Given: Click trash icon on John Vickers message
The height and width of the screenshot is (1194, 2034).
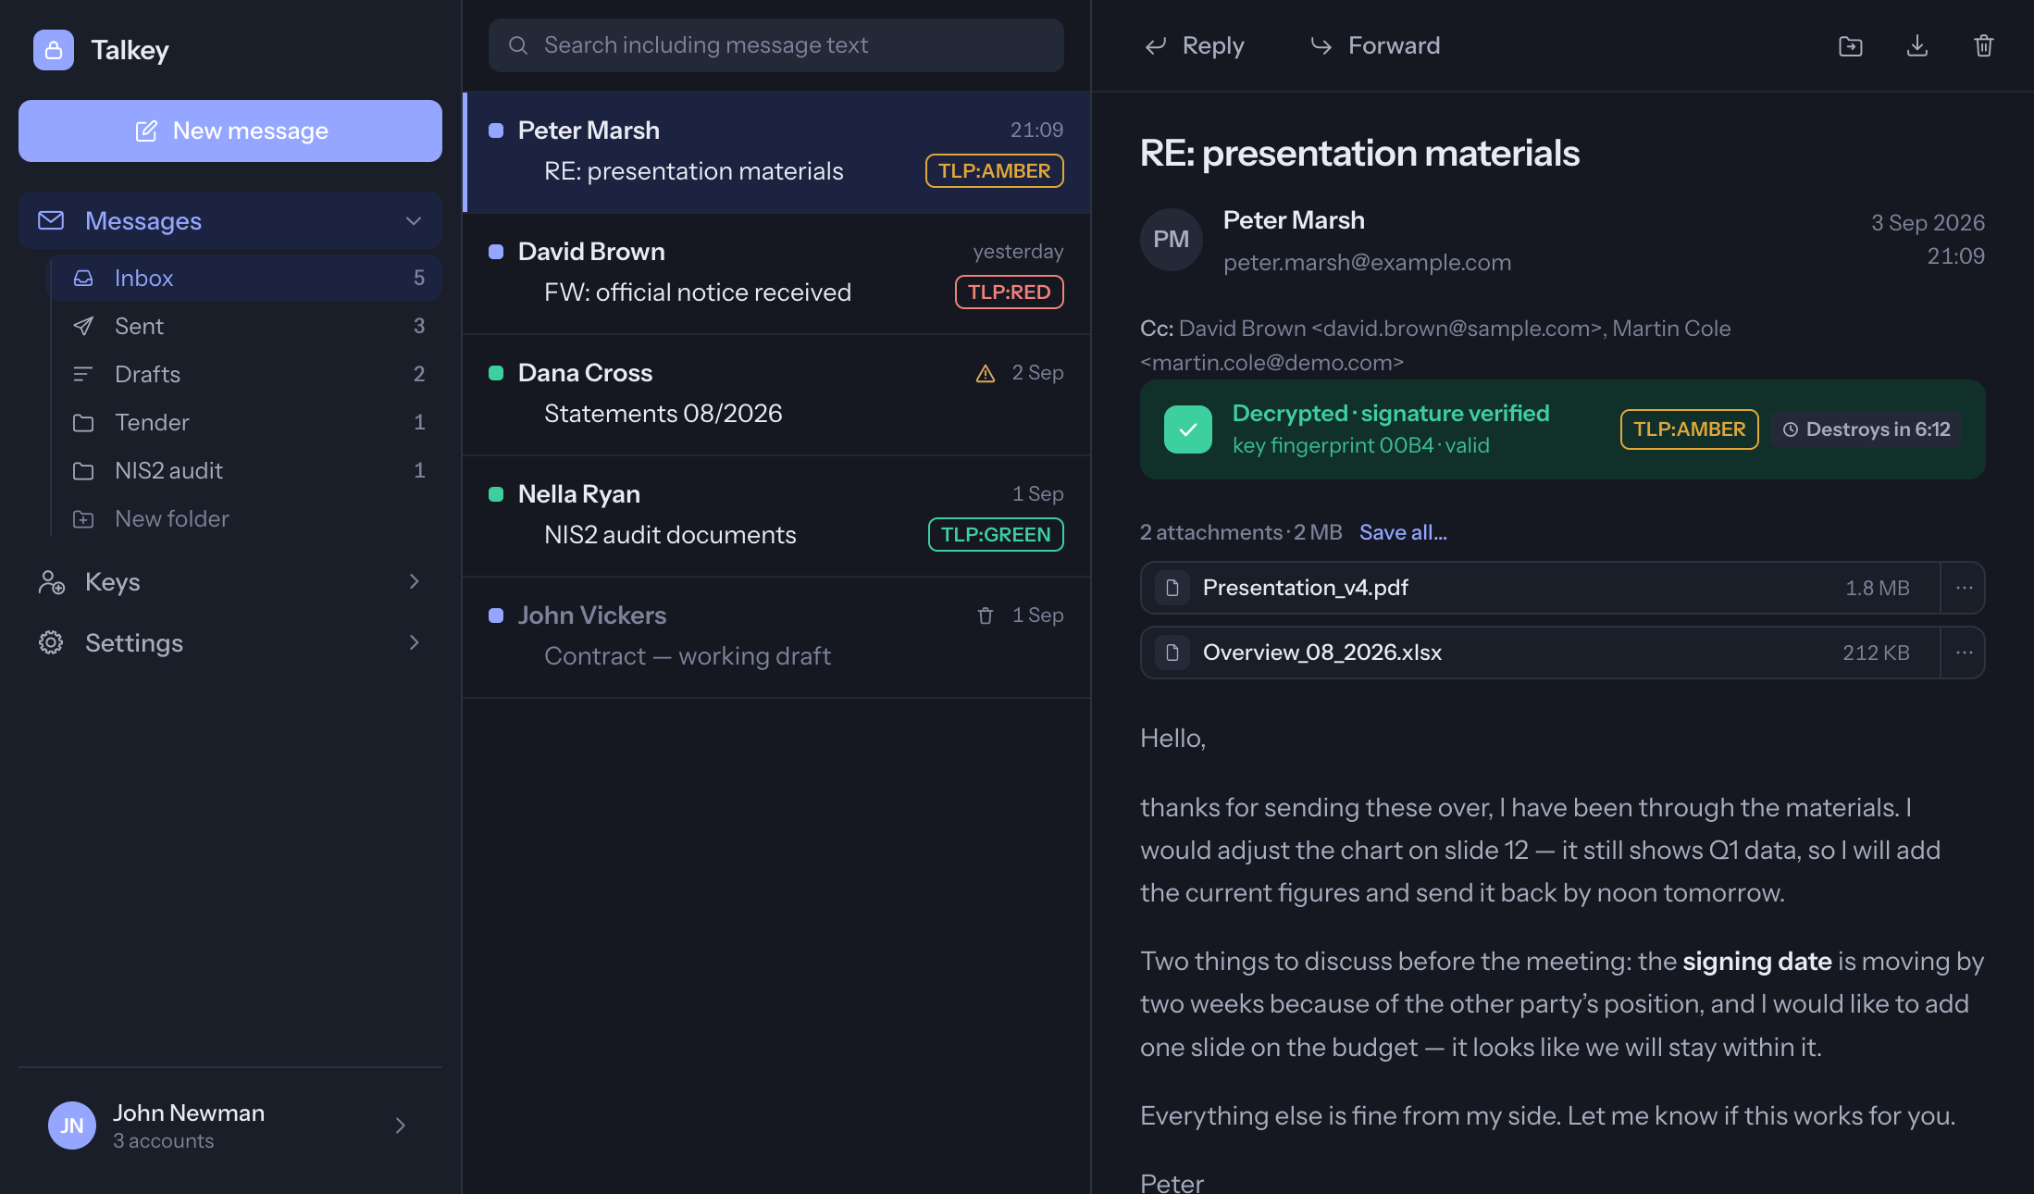Looking at the screenshot, I should 986,616.
